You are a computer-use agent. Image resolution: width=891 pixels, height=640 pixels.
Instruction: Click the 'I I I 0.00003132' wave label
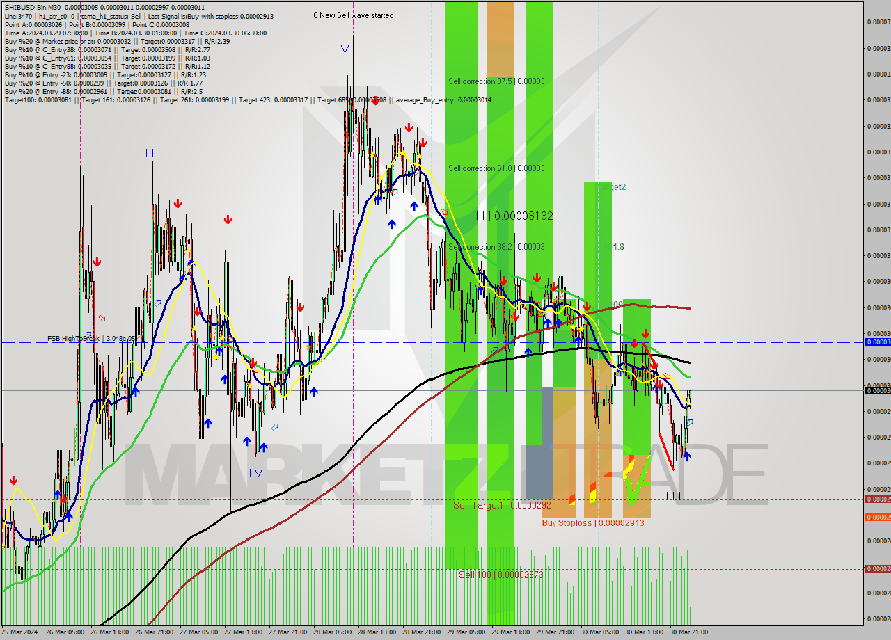pyautogui.click(x=514, y=216)
